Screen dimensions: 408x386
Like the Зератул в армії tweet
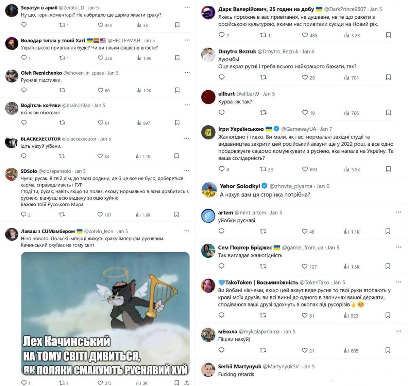click(101, 25)
